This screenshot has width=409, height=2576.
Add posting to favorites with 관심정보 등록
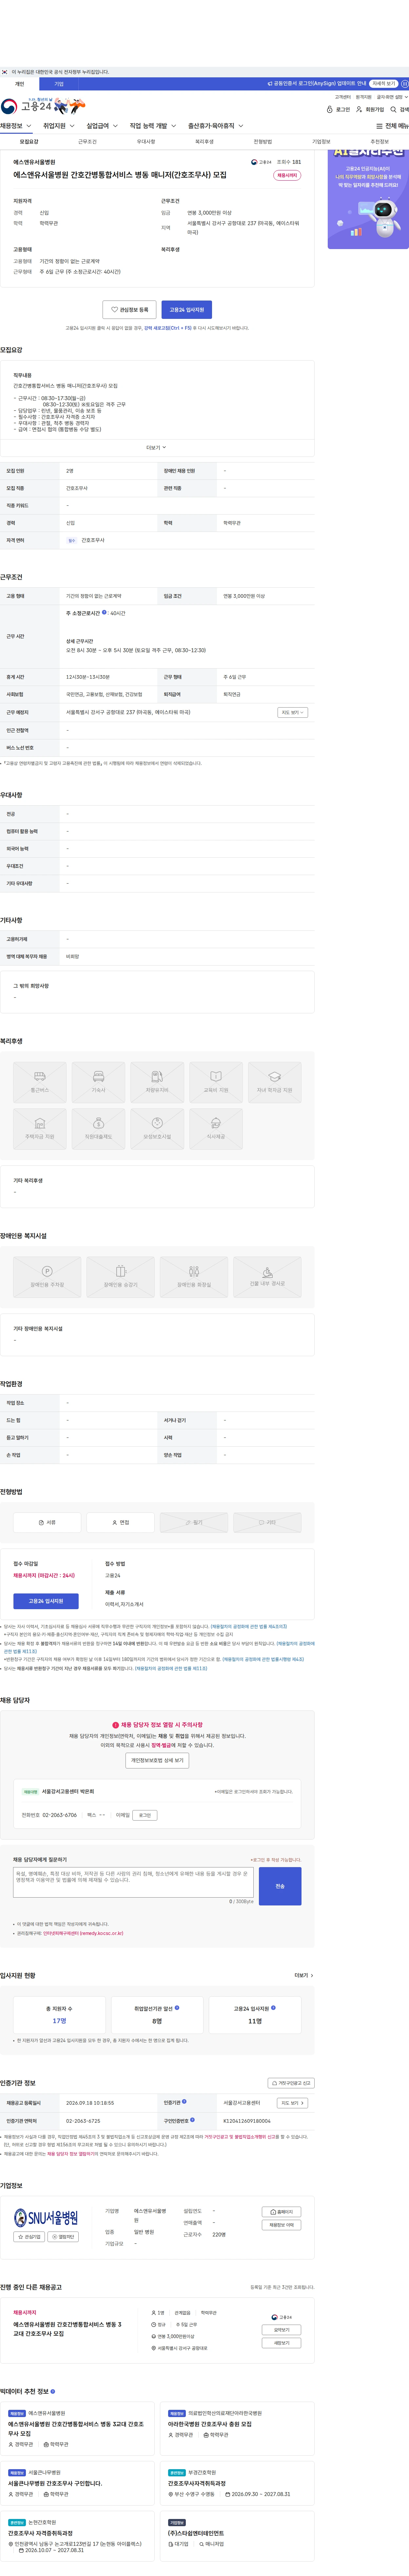(129, 310)
